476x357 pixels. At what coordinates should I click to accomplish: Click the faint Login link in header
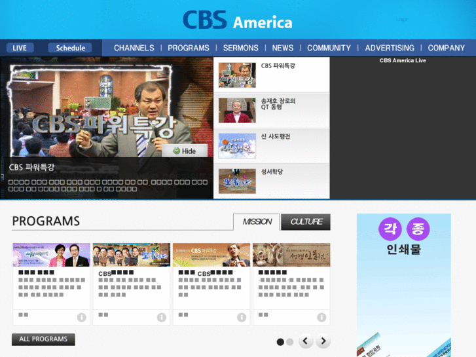(x=401, y=20)
